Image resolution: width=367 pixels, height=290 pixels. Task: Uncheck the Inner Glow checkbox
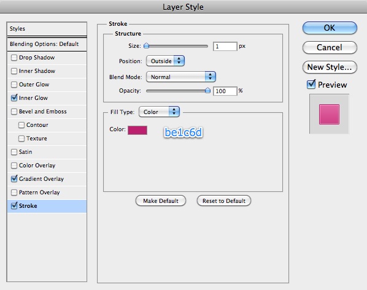tap(14, 97)
